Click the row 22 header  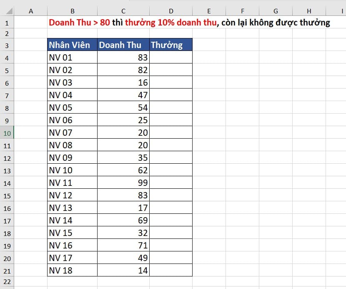[8, 282]
